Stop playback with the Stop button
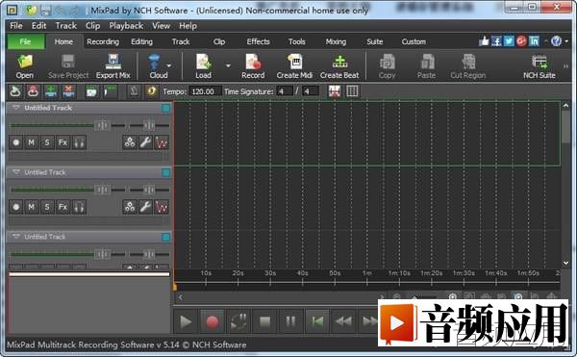577x357 pixels. (265, 321)
